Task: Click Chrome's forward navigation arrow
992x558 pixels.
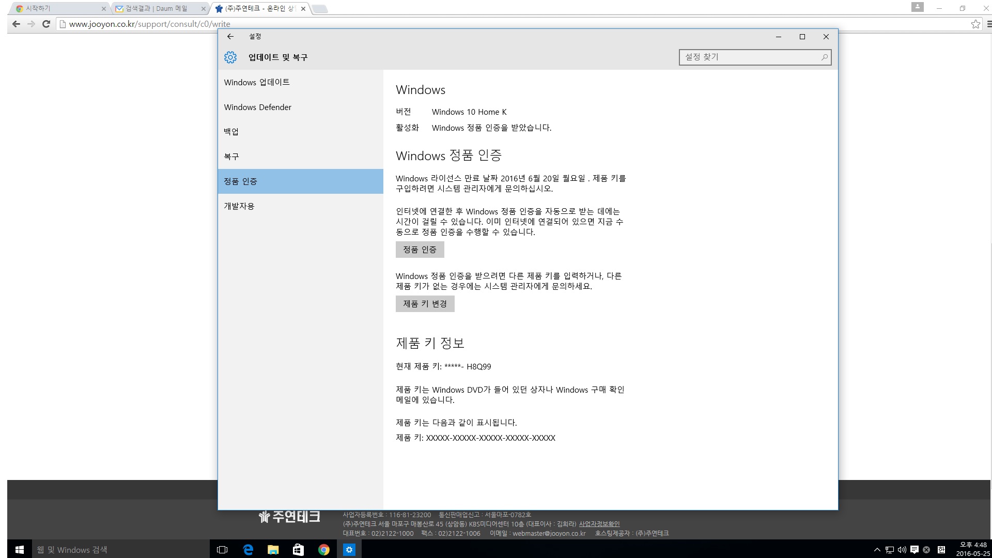Action: point(31,24)
